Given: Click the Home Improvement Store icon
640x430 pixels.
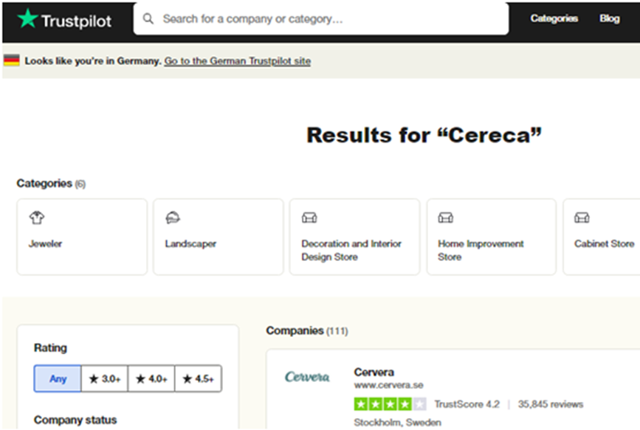Looking at the screenshot, I should point(446,218).
